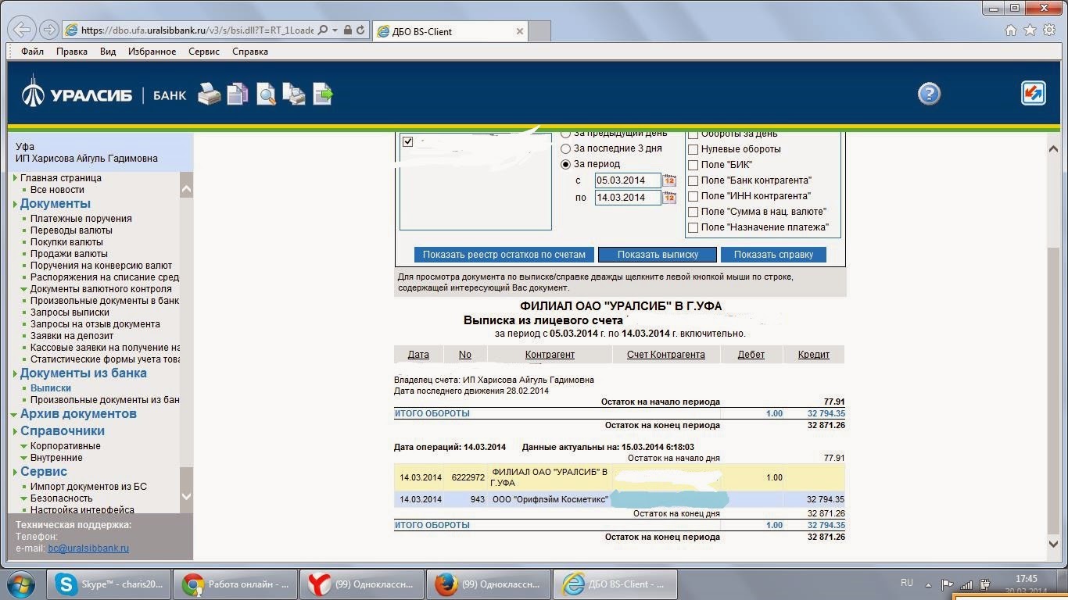Open the Файл menu

click(32, 52)
